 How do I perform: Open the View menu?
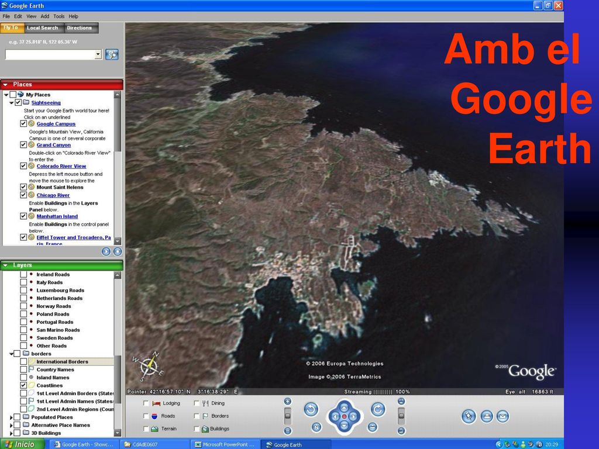(x=32, y=16)
